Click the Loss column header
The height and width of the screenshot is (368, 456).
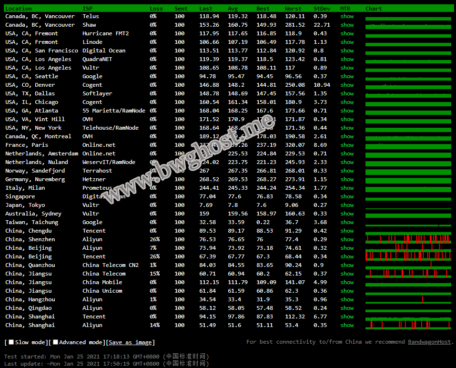pyautogui.click(x=156, y=9)
